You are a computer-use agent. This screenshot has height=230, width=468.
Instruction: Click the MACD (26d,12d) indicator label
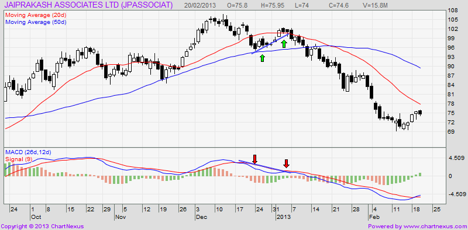[28, 152]
